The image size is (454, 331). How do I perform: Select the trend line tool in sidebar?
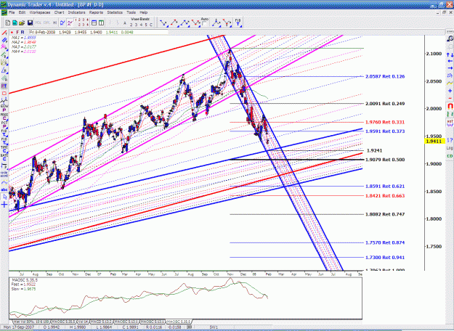(x=4, y=33)
